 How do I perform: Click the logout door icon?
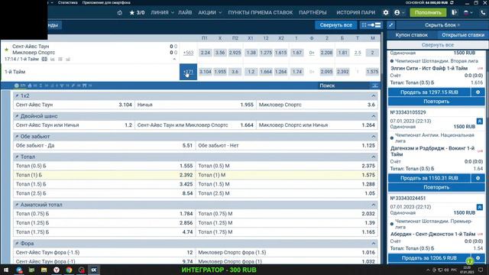pos(455,12)
